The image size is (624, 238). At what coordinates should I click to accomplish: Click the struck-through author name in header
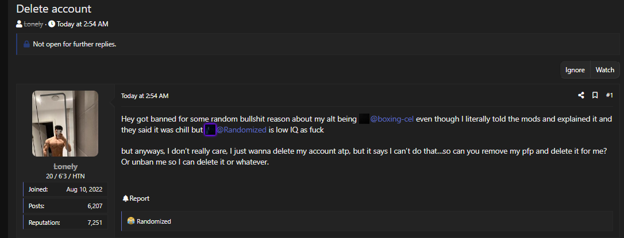[x=33, y=24]
